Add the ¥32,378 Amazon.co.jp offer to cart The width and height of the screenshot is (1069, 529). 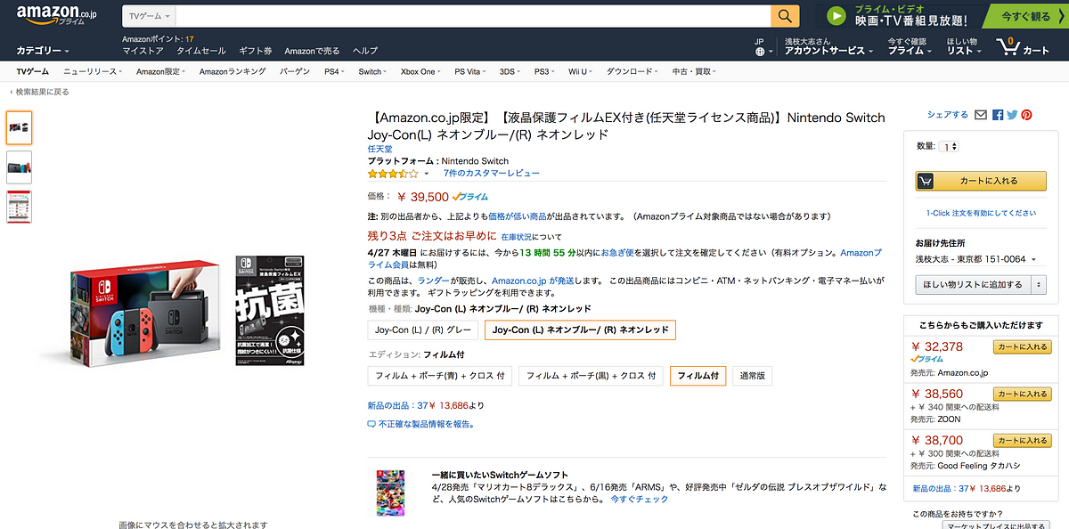click(1022, 346)
